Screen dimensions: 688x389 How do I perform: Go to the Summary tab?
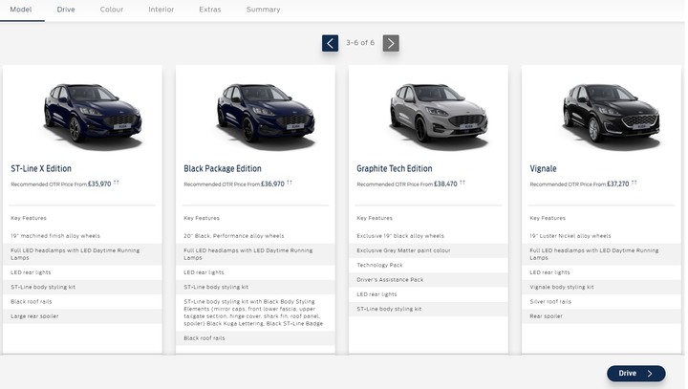click(x=264, y=10)
